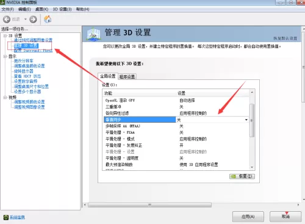
Task: Select the 三重缓冲 row
Action: [176, 107]
